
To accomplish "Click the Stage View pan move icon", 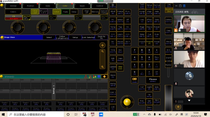I will [x=102, y=45].
